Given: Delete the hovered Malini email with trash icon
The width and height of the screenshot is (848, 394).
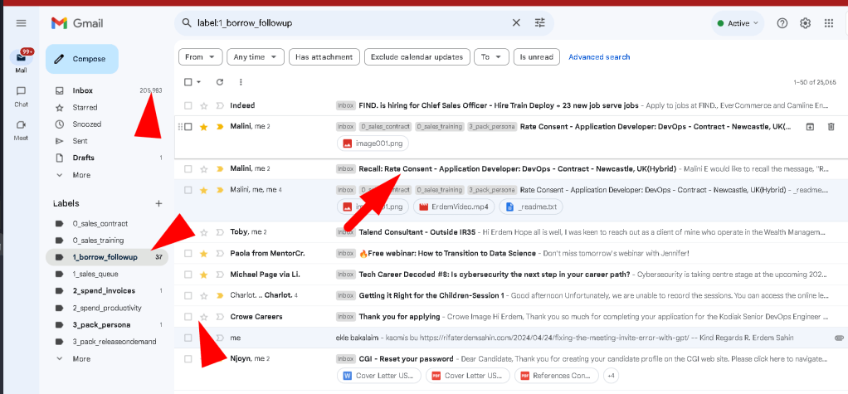Looking at the screenshot, I should click(x=831, y=126).
